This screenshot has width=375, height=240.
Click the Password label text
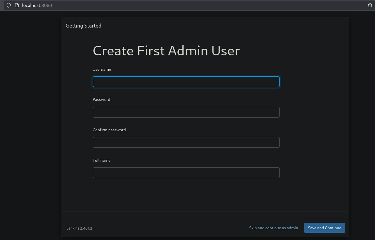tap(101, 99)
